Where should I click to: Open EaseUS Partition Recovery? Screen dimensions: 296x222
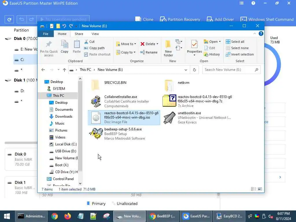180,19
